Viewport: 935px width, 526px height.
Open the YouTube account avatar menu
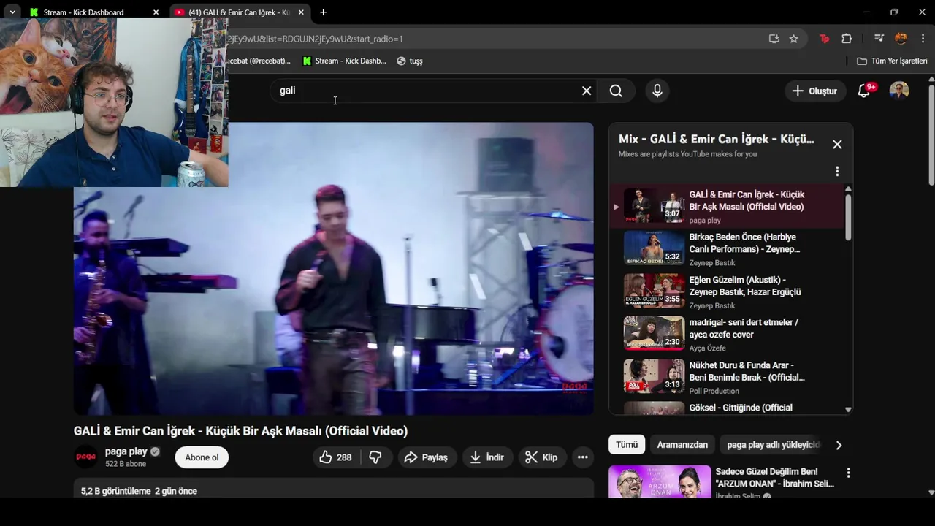tap(899, 91)
